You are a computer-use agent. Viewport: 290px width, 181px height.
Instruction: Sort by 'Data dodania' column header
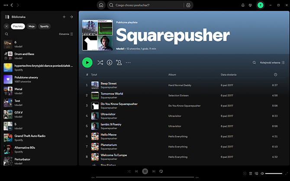[229, 75]
